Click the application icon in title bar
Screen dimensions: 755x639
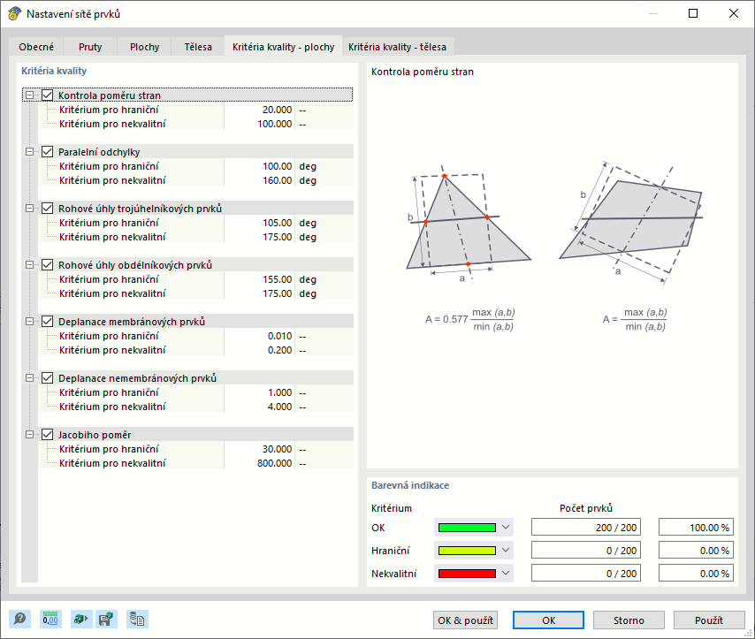click(x=14, y=13)
